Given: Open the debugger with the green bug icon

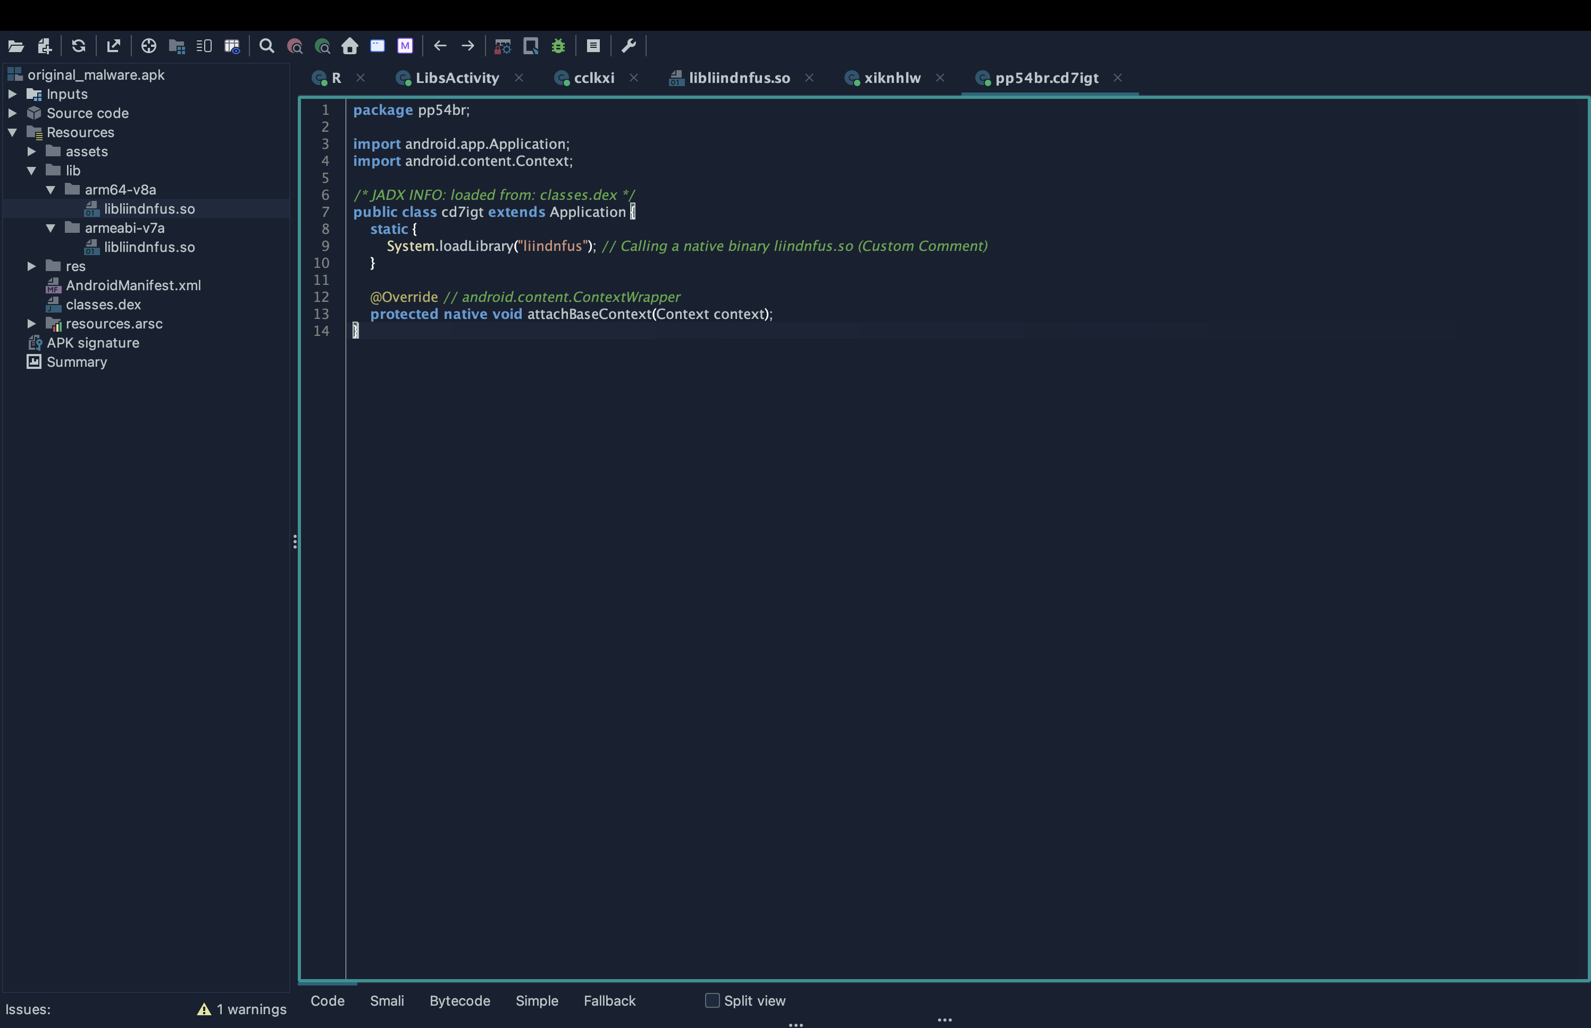Looking at the screenshot, I should click(x=558, y=46).
